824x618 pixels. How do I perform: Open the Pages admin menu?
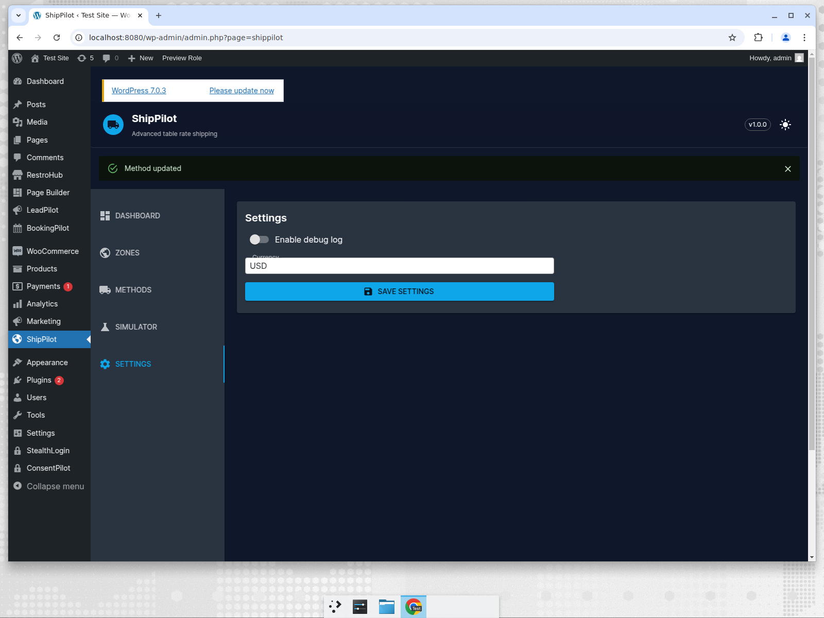[49, 140]
